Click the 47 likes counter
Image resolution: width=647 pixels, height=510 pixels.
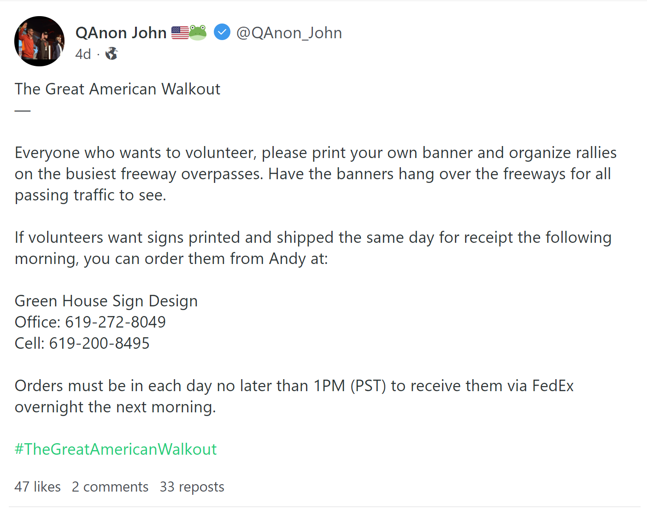(x=37, y=487)
